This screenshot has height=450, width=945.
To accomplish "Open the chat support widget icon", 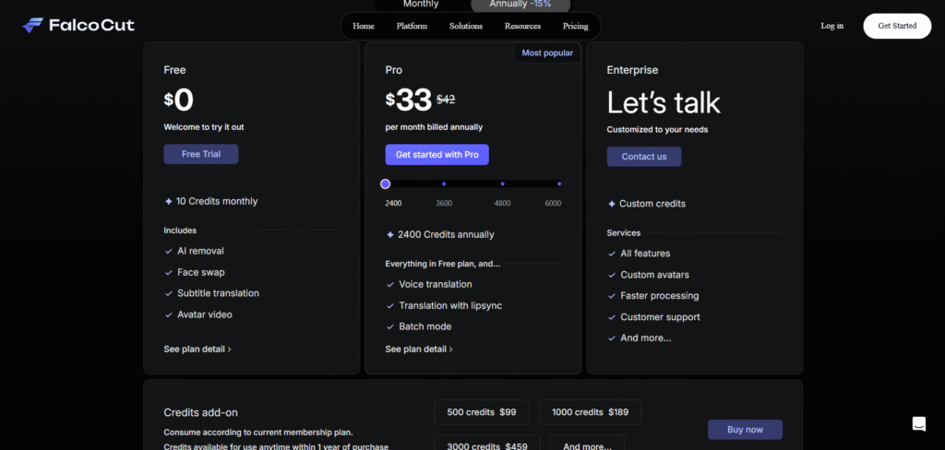I will [918, 423].
